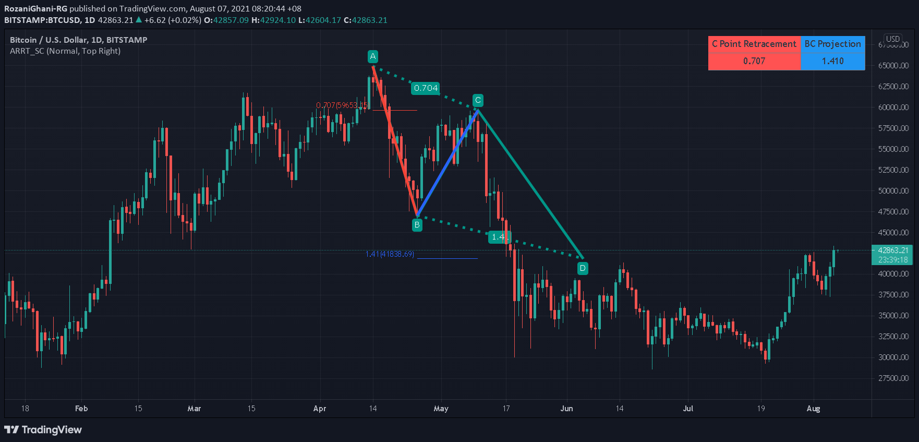Select the 0.707 value in the red table cell
This screenshot has width=919, height=442.
coord(754,61)
